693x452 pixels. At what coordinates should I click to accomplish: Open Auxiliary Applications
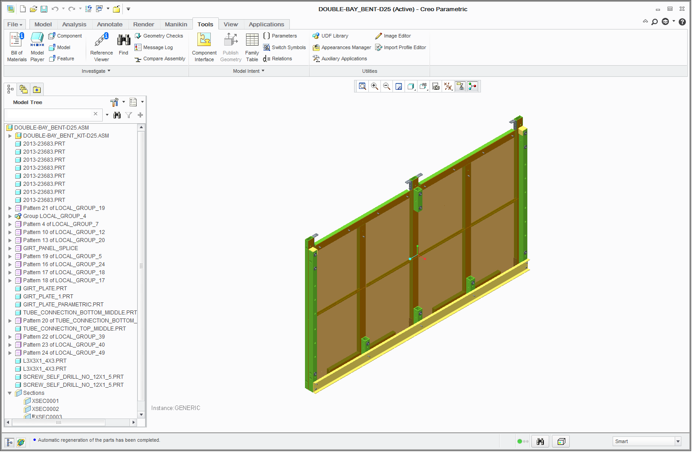(x=340, y=59)
